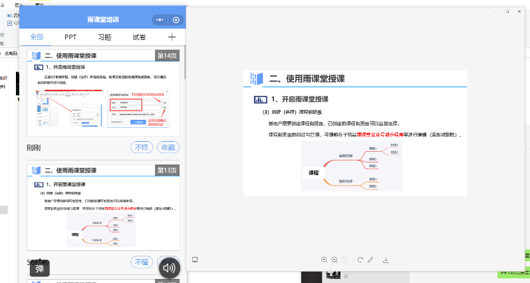Click the pencil edit icon in viewer
This screenshot has height=283, width=530.
click(x=370, y=260)
